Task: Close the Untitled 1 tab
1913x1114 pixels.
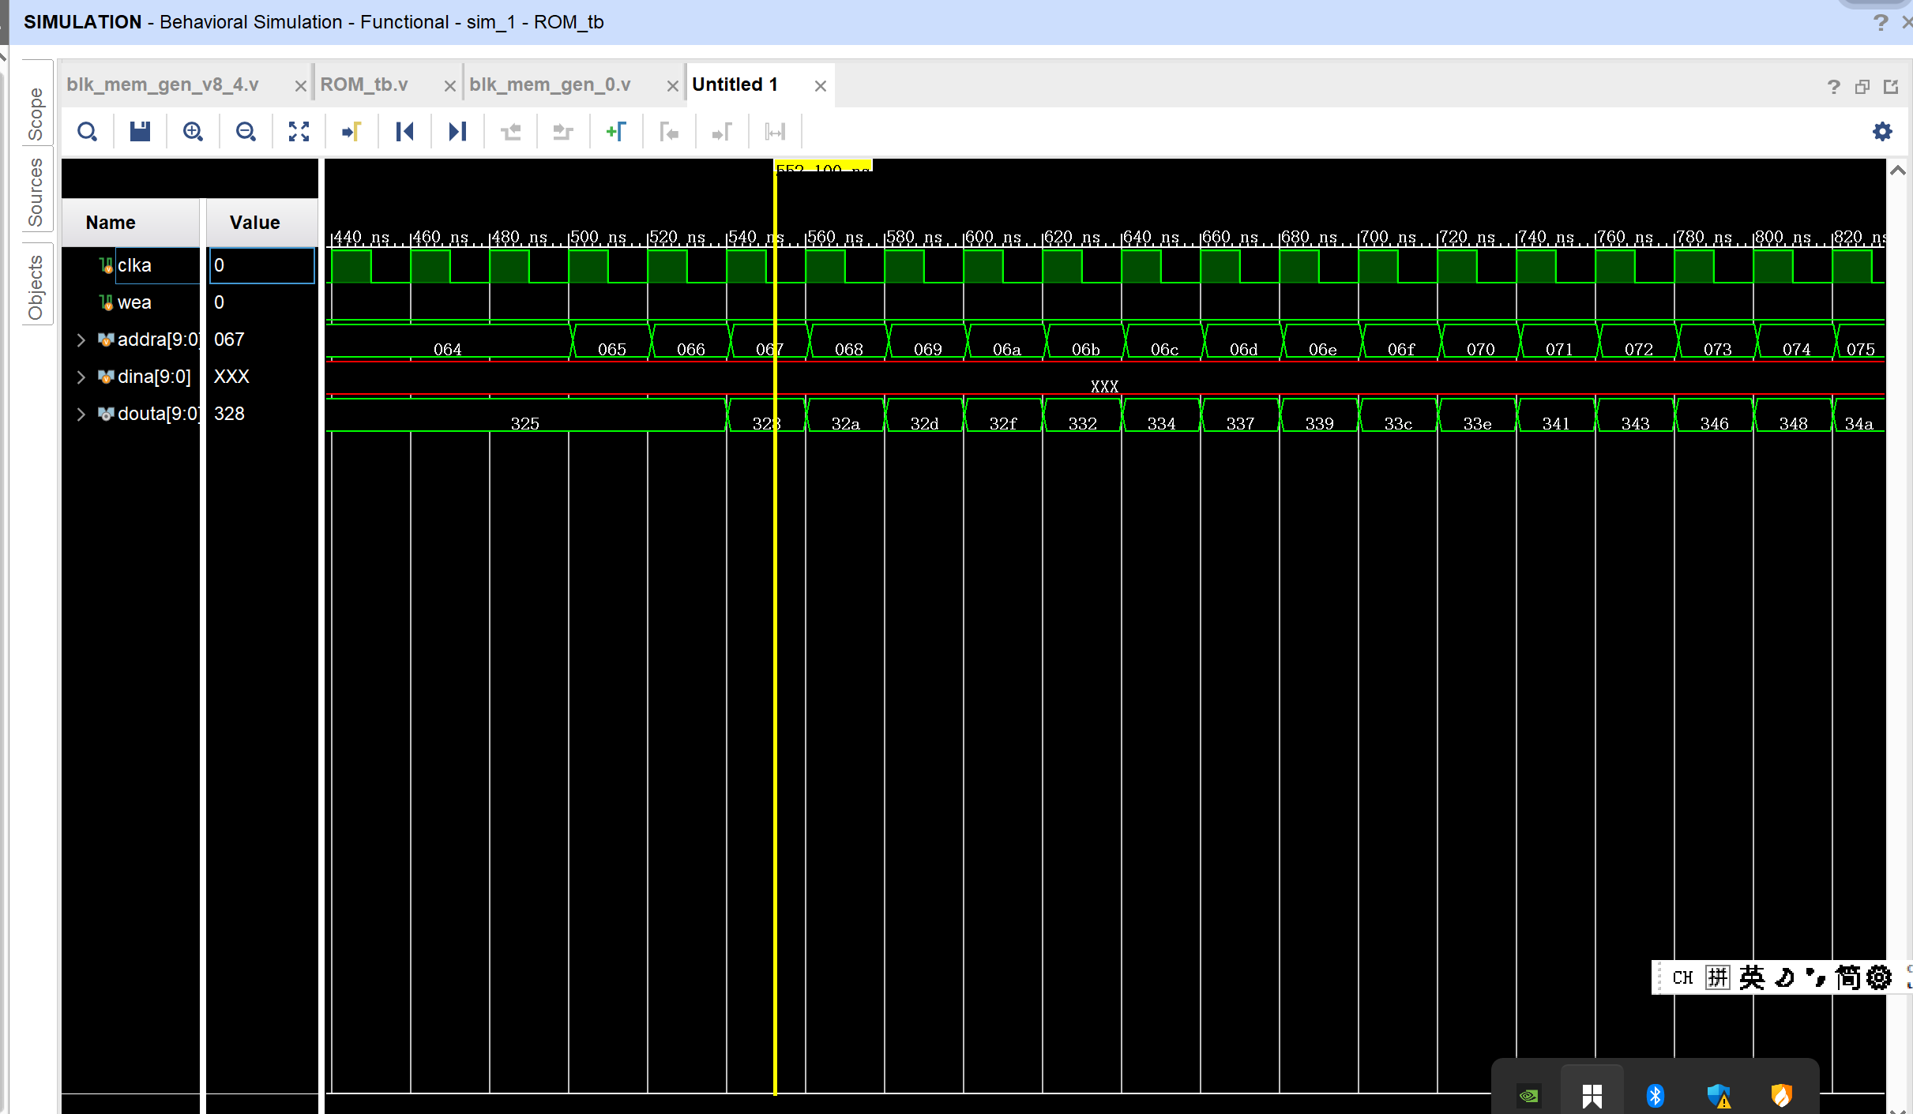Action: point(821,85)
